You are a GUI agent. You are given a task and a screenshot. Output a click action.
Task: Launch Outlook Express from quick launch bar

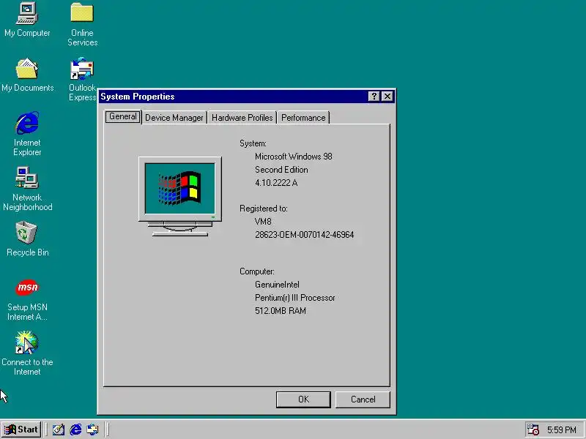point(92,429)
